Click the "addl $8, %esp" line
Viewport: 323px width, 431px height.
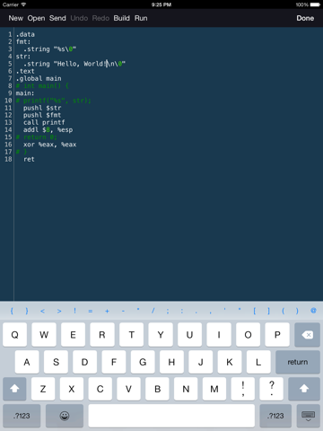click(48, 130)
